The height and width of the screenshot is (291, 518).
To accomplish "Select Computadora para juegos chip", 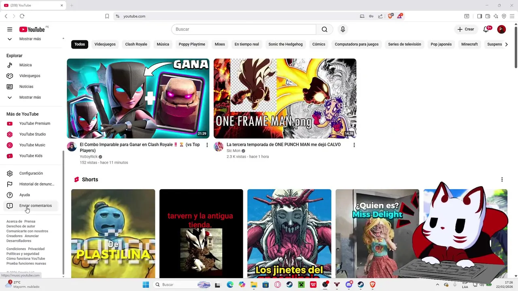I will (x=357, y=44).
